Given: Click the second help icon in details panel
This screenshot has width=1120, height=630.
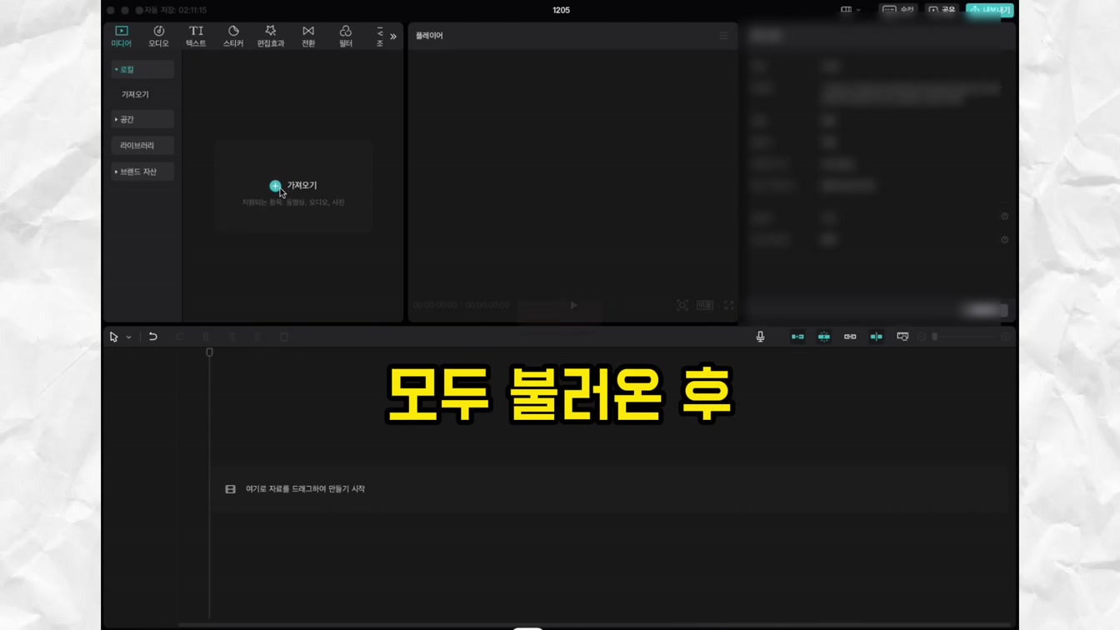Looking at the screenshot, I should (1005, 240).
